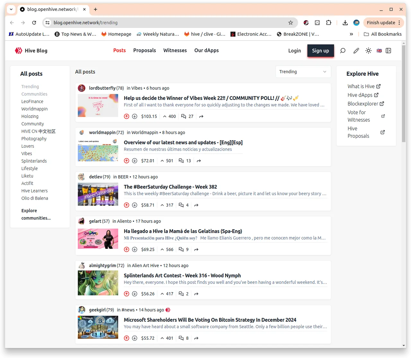Open the tab search dropdown arrow
Screen dimensions: 411x358
[x=11, y=9]
